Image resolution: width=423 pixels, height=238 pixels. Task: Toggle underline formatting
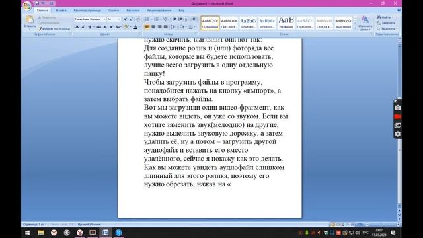click(x=89, y=27)
